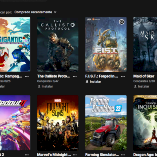Viewport: 157px width, 157px height.
Task: Click the download icon under The Callisto Protocol
Action: point(39,86)
